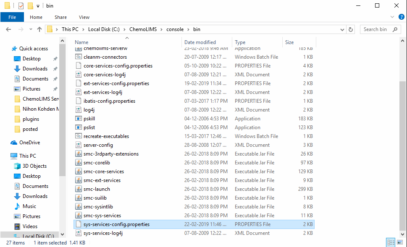
Task: Switch to details view layout
Action: (x=390, y=242)
